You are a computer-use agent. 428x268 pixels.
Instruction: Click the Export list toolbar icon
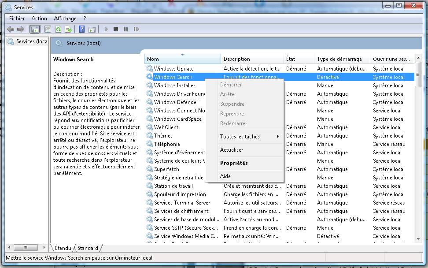69,29
